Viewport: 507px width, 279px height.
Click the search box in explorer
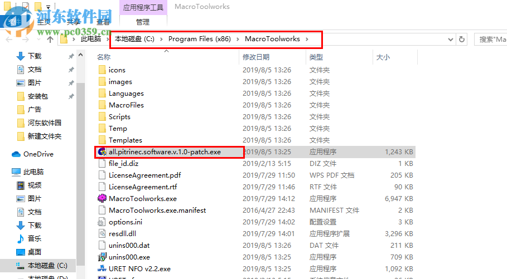[490, 40]
